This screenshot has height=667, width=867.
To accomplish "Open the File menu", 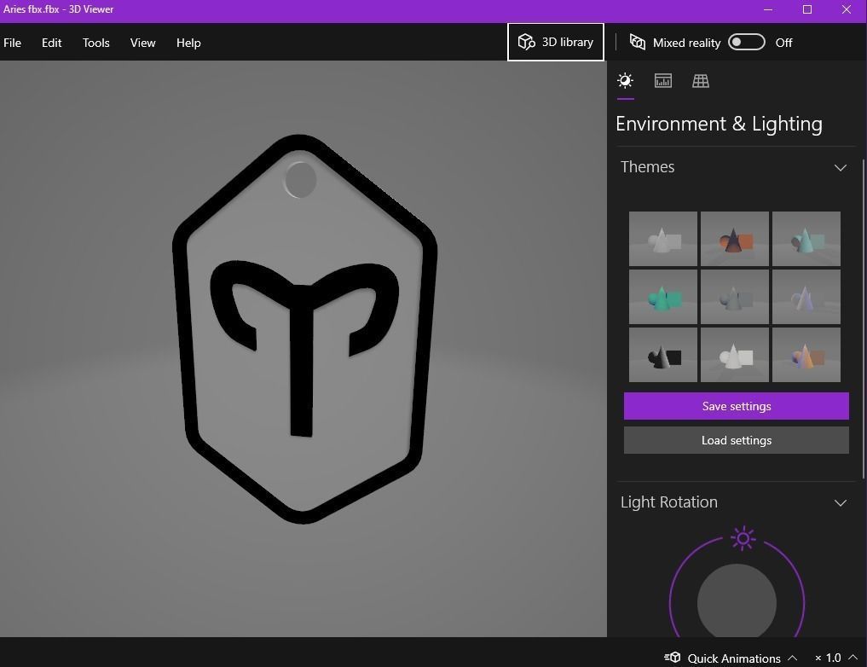I will click(x=12, y=43).
